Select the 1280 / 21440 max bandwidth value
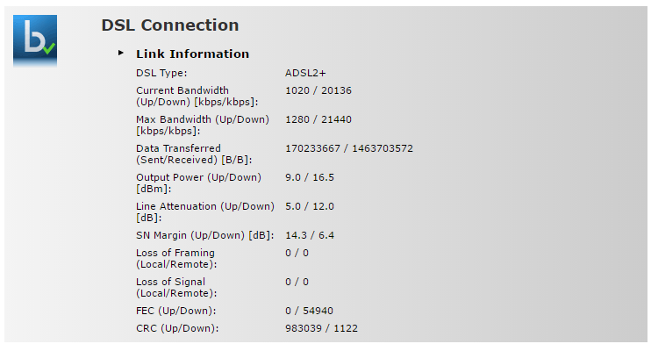Screen dimensions: 651x344 318,119
